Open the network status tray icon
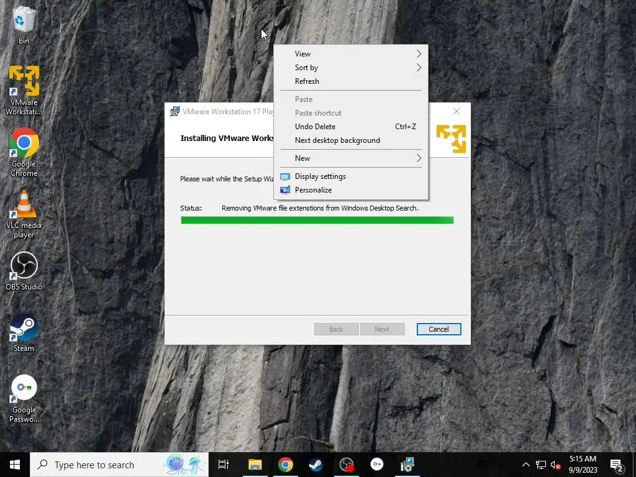The height and width of the screenshot is (477, 636). pos(541,465)
